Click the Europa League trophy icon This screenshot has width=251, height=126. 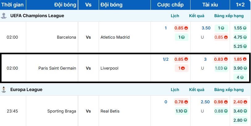point(3,90)
